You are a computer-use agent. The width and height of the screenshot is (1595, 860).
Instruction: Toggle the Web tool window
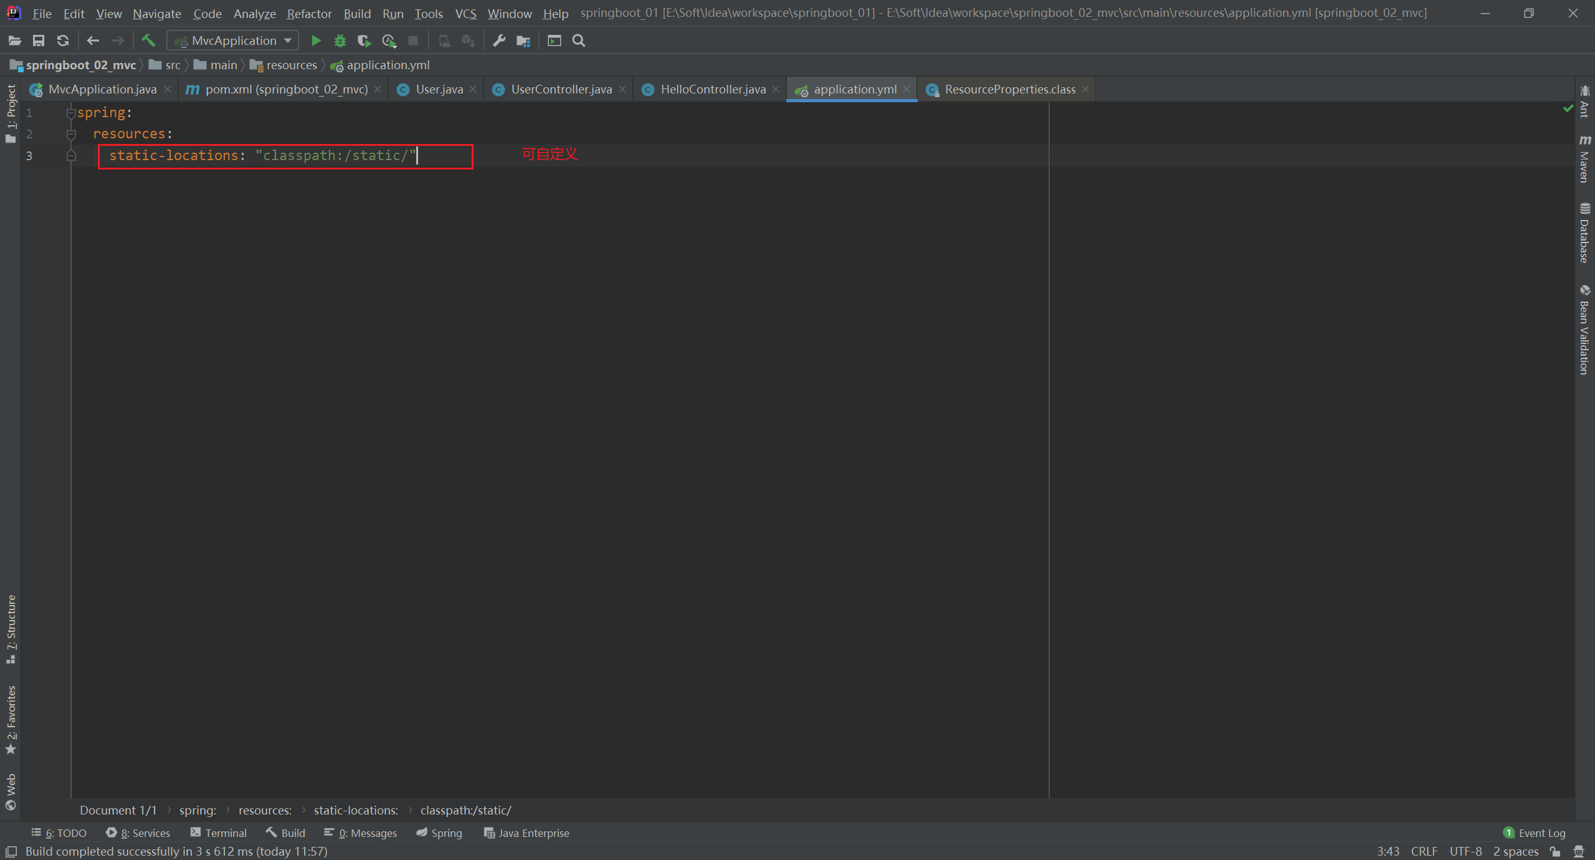(x=11, y=791)
